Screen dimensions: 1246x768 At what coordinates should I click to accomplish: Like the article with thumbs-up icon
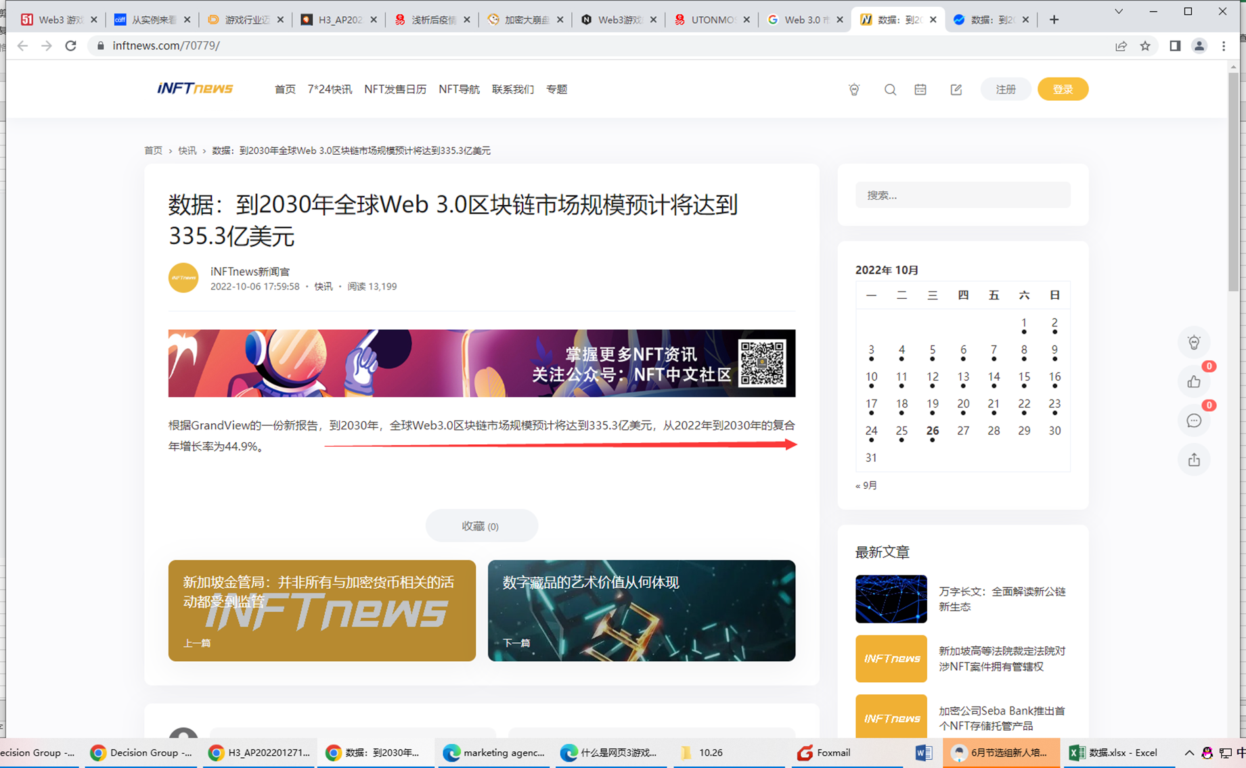click(1194, 382)
